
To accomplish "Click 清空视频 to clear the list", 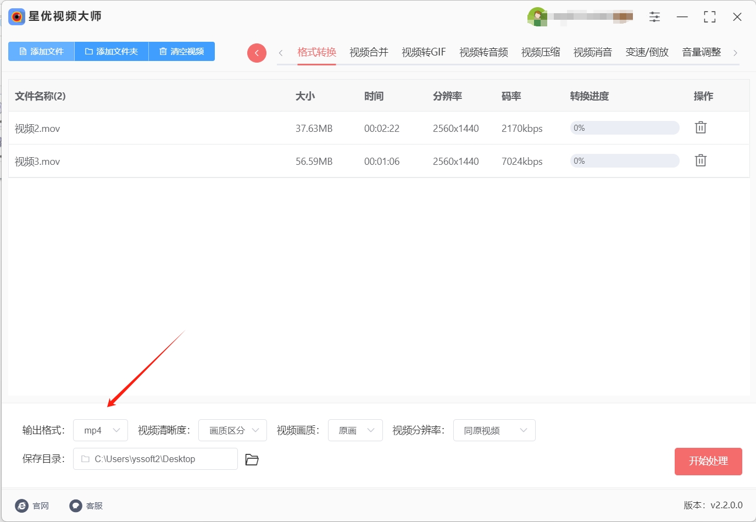I will point(182,51).
